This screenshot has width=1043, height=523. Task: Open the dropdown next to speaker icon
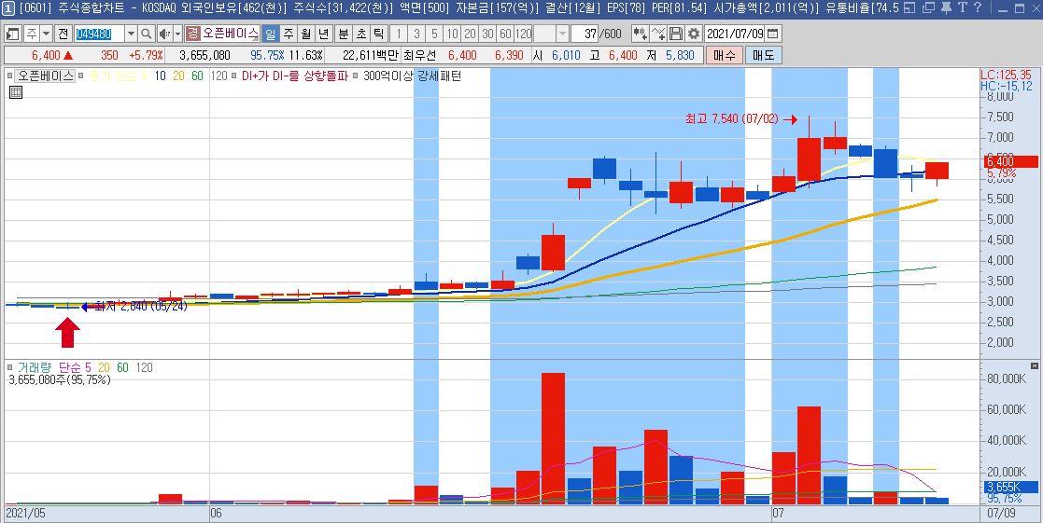coord(177,34)
